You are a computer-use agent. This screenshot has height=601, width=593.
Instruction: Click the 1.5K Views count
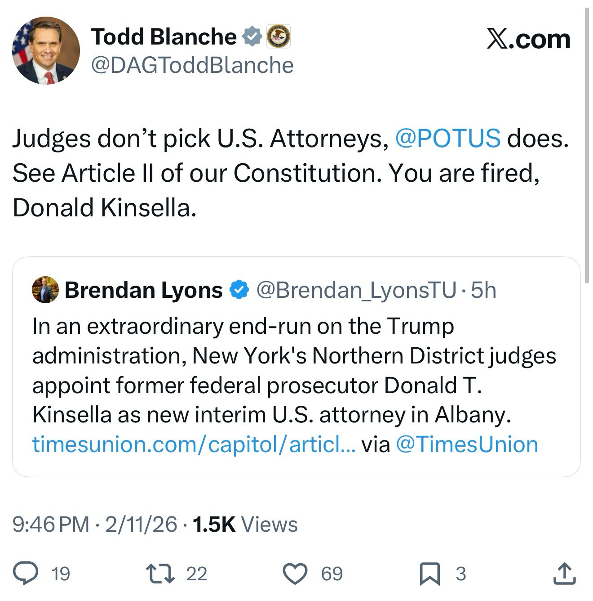[x=245, y=525]
